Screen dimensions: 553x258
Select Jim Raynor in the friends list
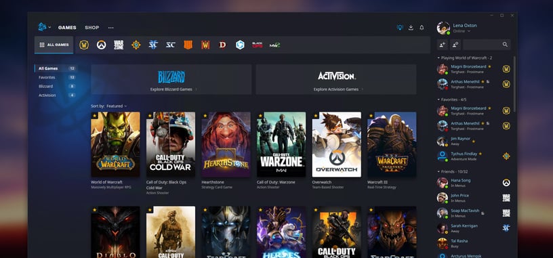click(473, 141)
